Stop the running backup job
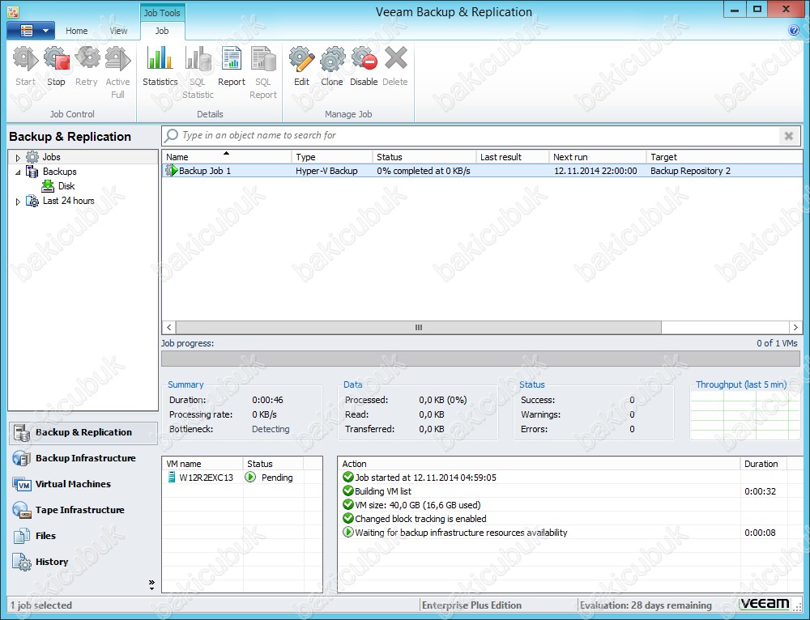The width and height of the screenshot is (810, 620). point(57,66)
